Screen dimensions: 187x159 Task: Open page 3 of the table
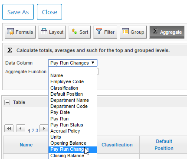tap(37, 130)
